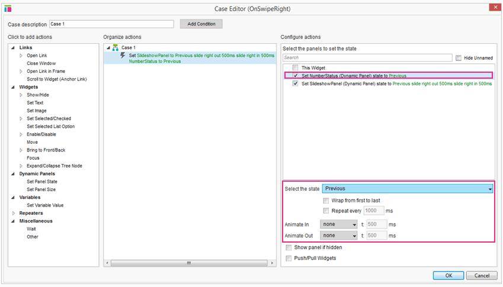Click the OK button
The width and height of the screenshot is (503, 287).
[448, 275]
